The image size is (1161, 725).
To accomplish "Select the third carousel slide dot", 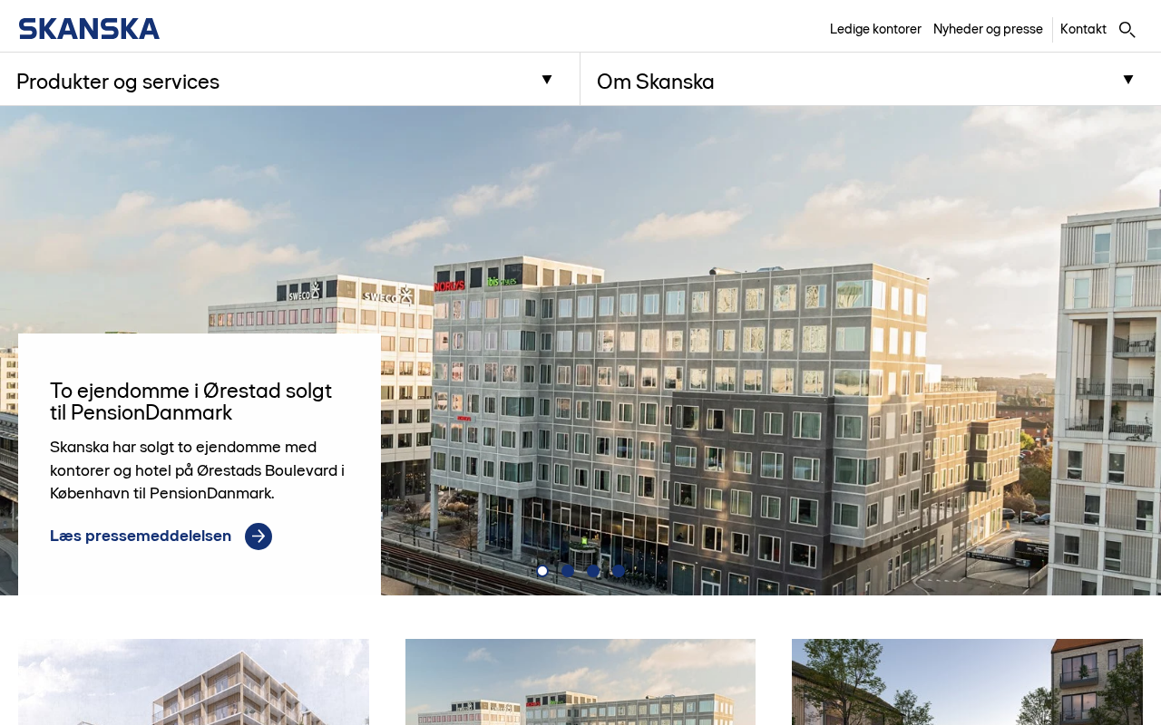I will pos(593,571).
